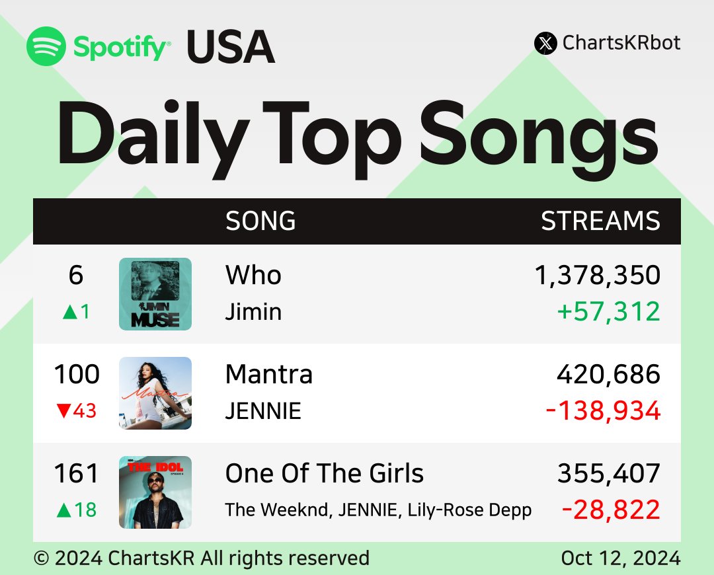Open The Idol album cover
Image resolution: width=714 pixels, height=575 pixels.
(x=155, y=492)
